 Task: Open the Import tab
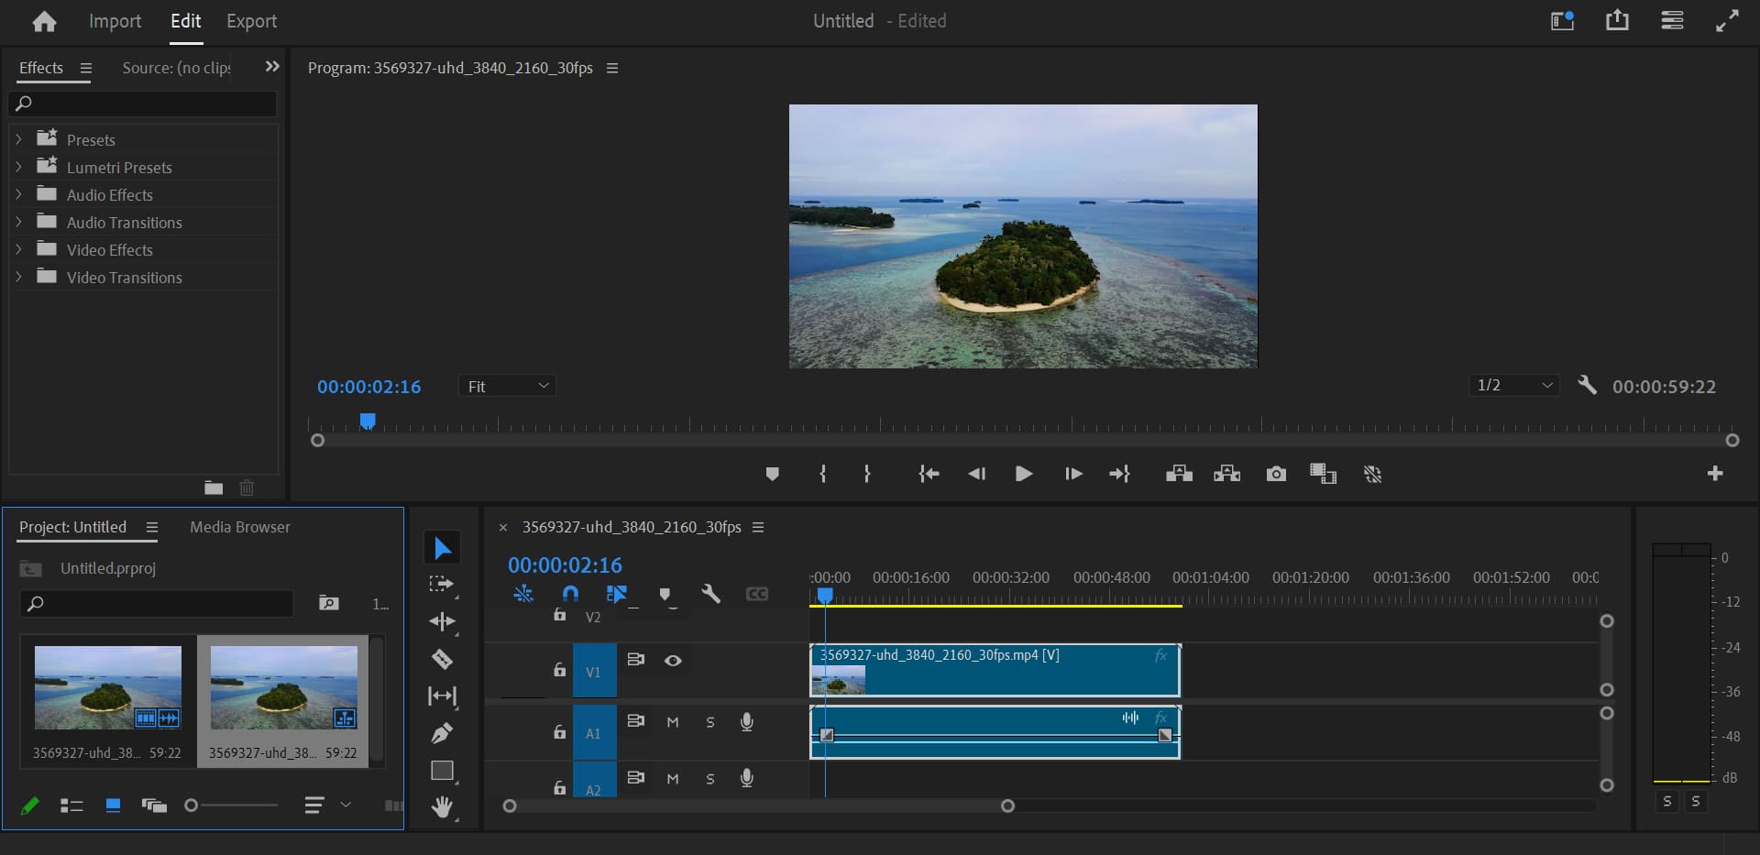[x=115, y=21]
